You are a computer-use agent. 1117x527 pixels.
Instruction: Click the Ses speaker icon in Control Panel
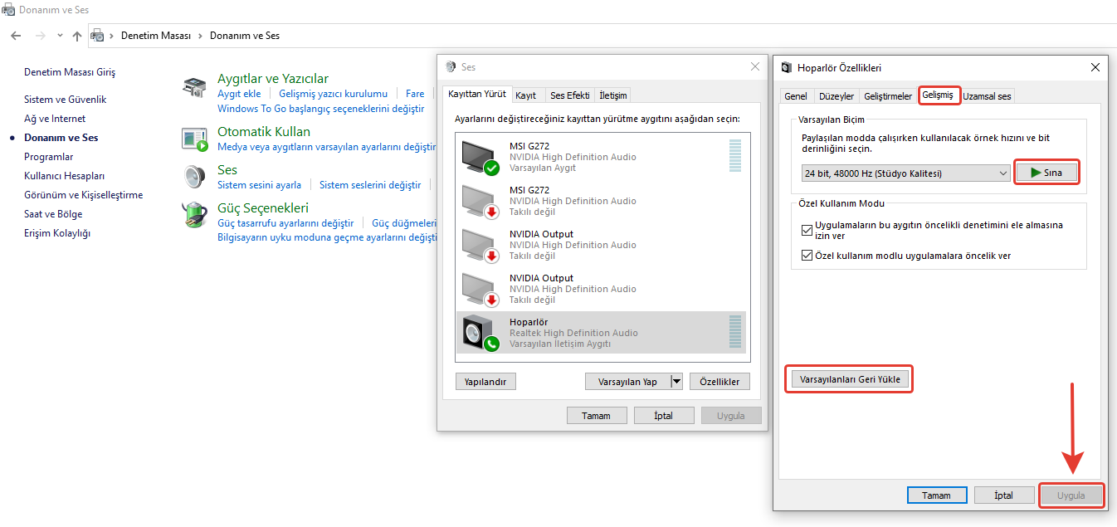pyautogui.click(x=194, y=177)
